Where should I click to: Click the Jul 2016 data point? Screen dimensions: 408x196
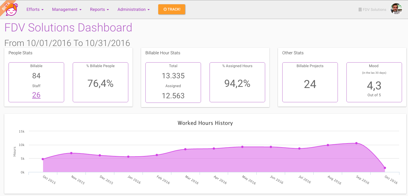tap(299, 149)
